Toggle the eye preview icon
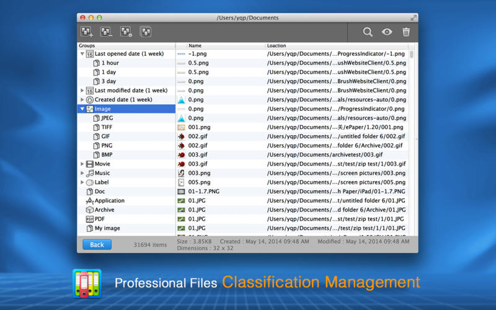Viewport: 496px width, 310px height. click(x=387, y=32)
